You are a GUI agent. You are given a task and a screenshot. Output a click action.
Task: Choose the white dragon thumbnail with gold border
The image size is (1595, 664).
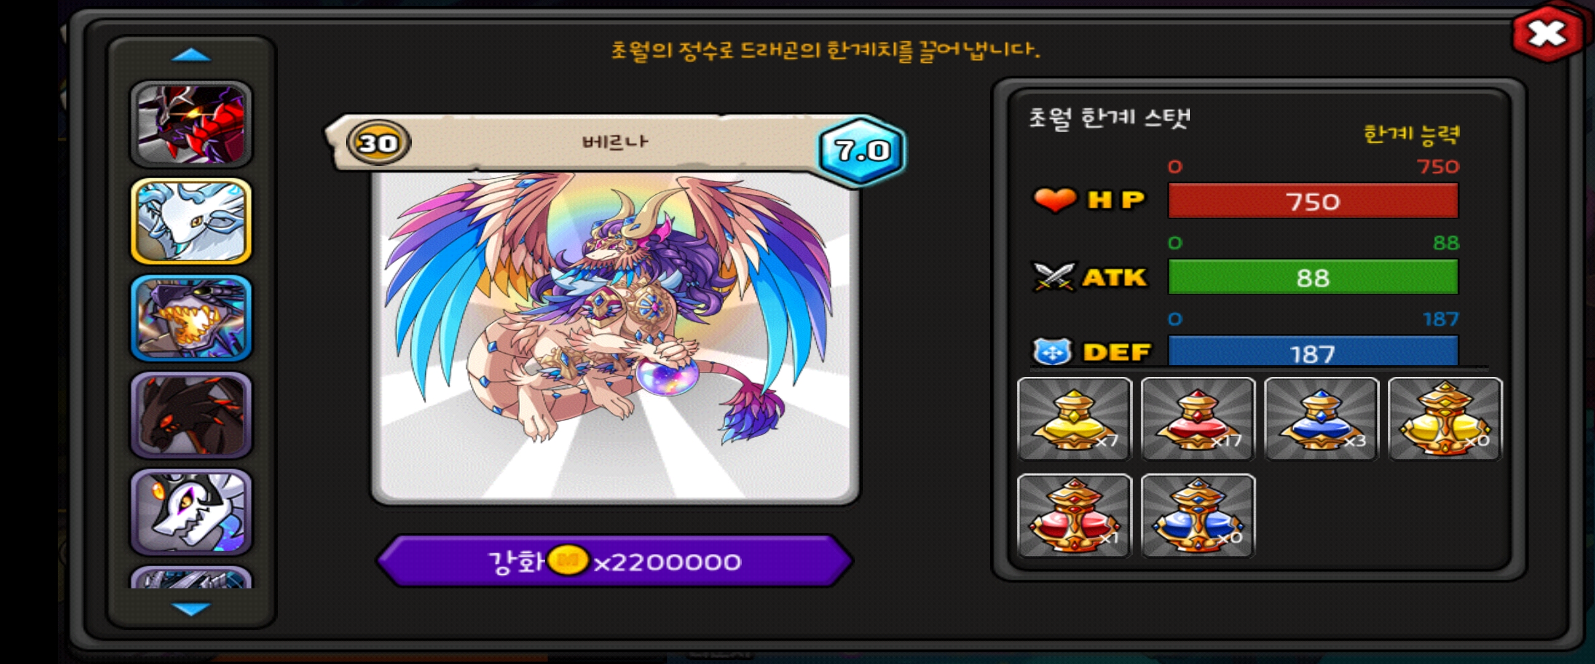(191, 221)
